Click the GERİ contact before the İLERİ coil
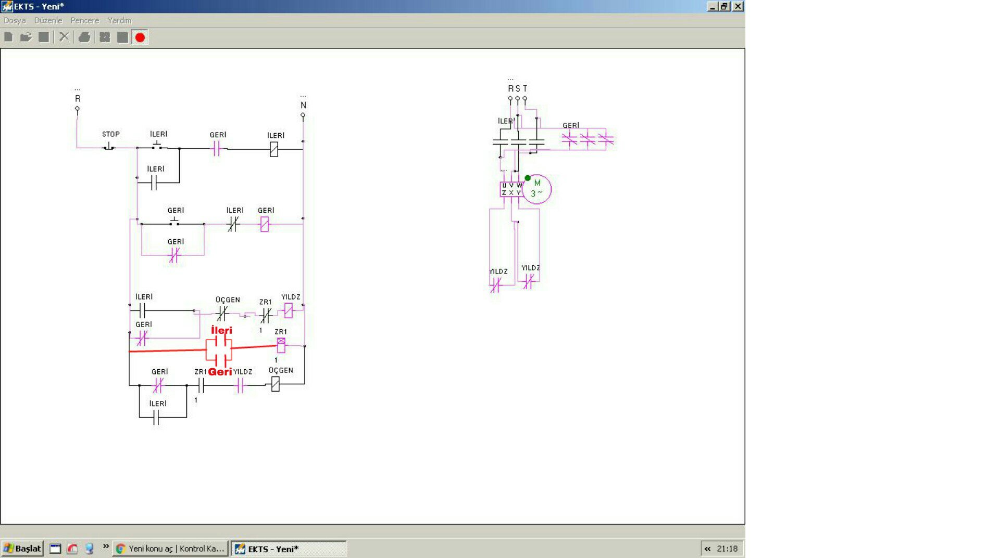Viewport: 1000px width, 558px height. [217, 149]
